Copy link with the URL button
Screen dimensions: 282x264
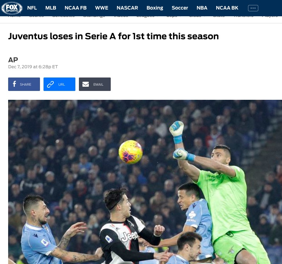pyautogui.click(x=59, y=84)
